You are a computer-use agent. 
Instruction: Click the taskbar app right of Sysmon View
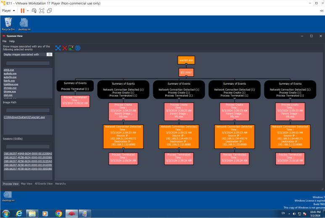point(85,214)
